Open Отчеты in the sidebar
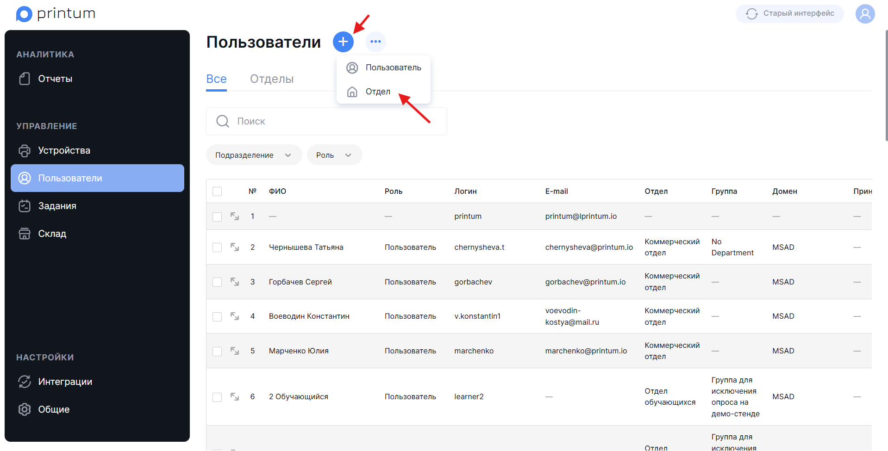This screenshot has width=888, height=451. tap(97, 79)
